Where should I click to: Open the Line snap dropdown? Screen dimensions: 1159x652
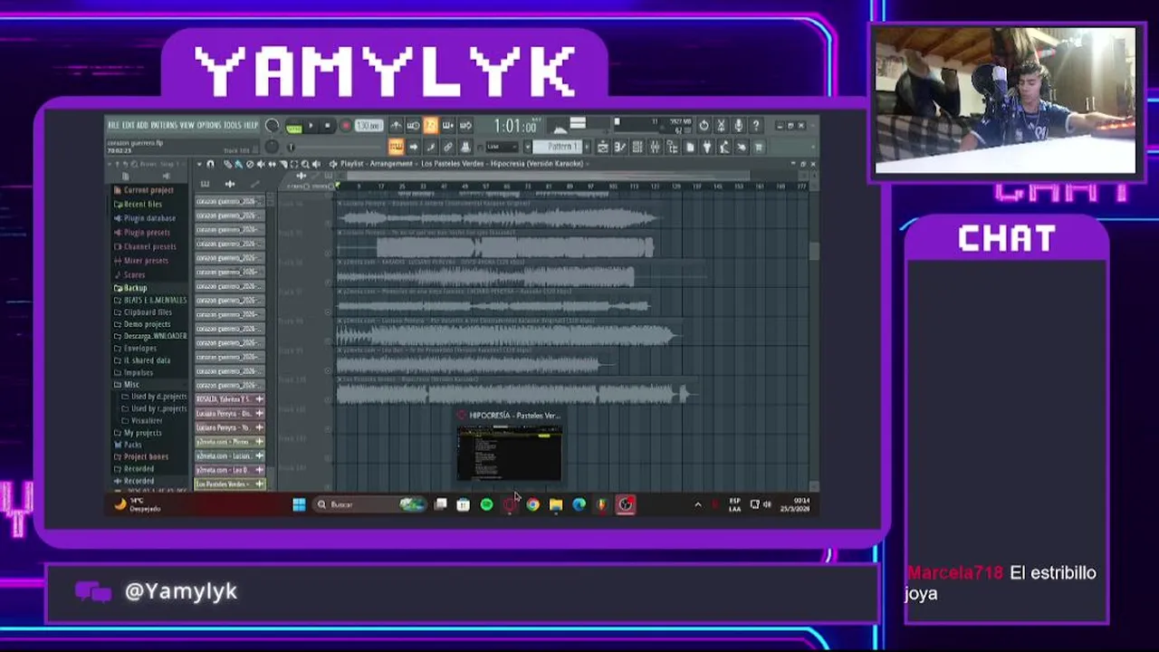(502, 147)
